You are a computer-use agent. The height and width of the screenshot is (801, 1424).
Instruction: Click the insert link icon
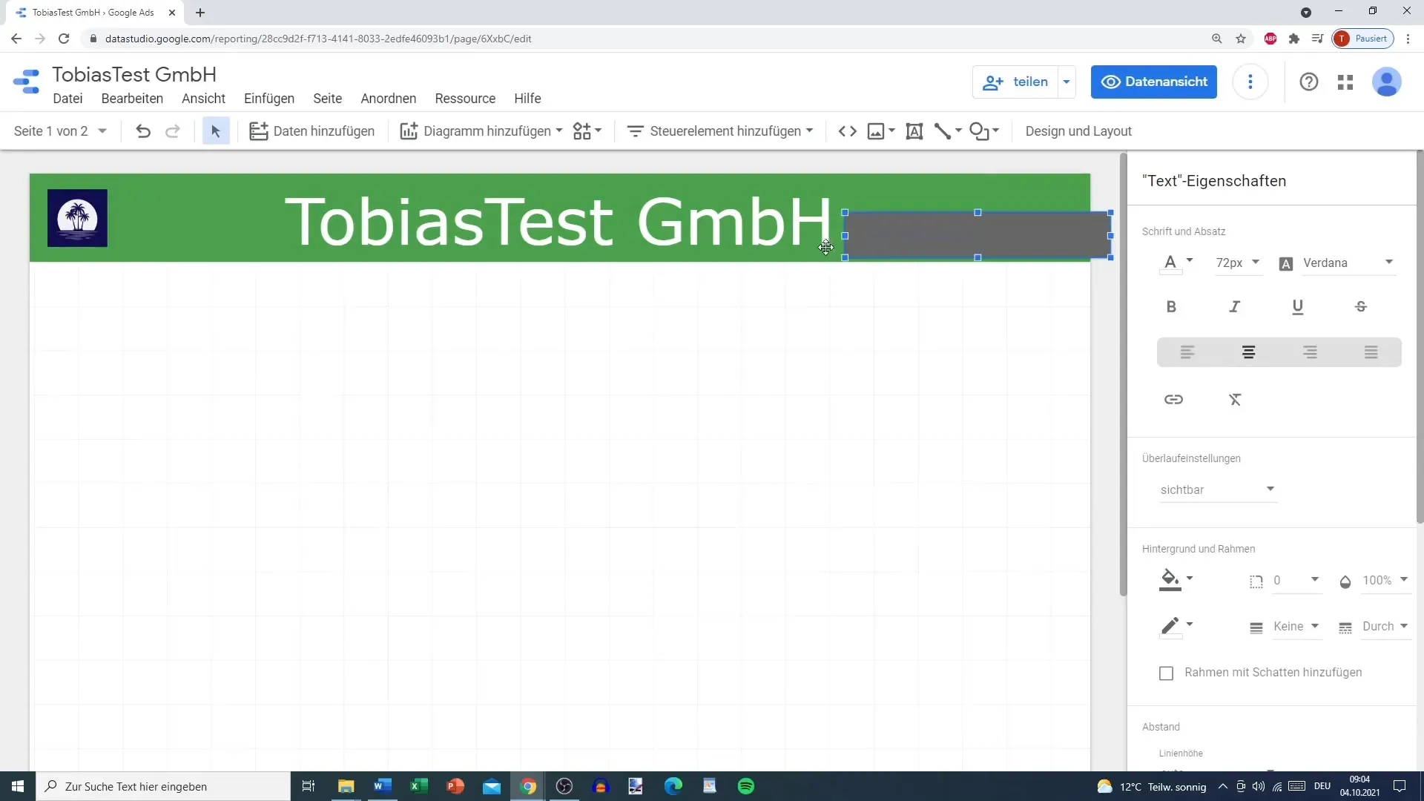[x=1173, y=400]
